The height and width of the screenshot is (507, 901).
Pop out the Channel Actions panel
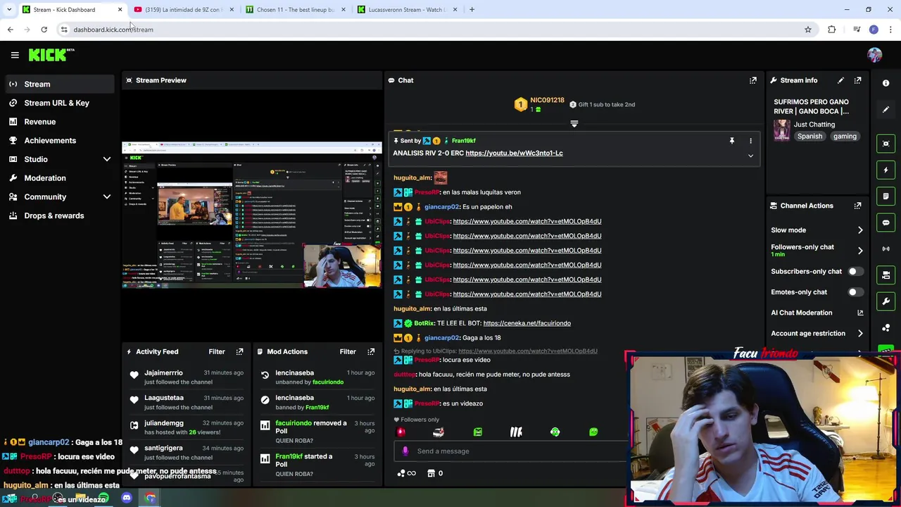(857, 206)
